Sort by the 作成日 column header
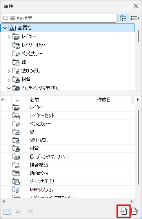Viewport: 142px width, 219px height. [x=114, y=100]
